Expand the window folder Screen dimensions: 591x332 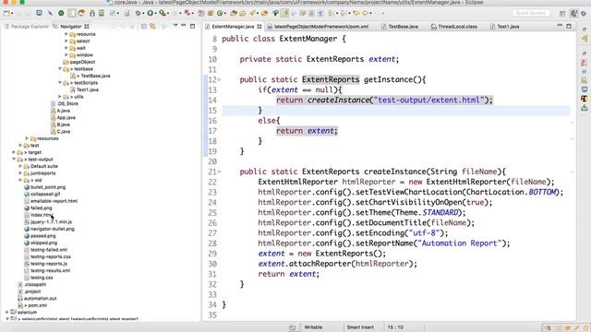pos(66,55)
